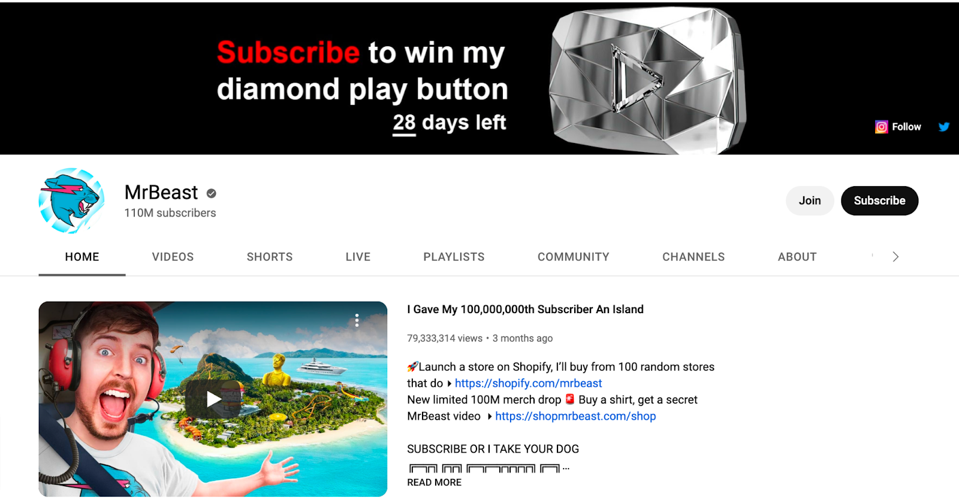Open the ABOUT tab
Screen dimensions: 959x504
coord(797,257)
